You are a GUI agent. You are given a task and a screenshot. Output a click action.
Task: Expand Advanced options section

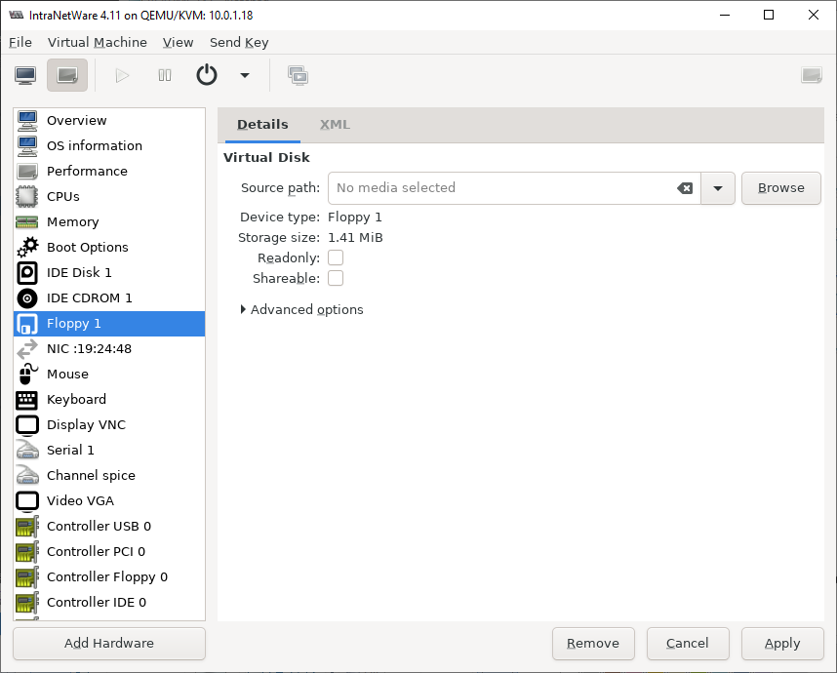click(x=301, y=309)
